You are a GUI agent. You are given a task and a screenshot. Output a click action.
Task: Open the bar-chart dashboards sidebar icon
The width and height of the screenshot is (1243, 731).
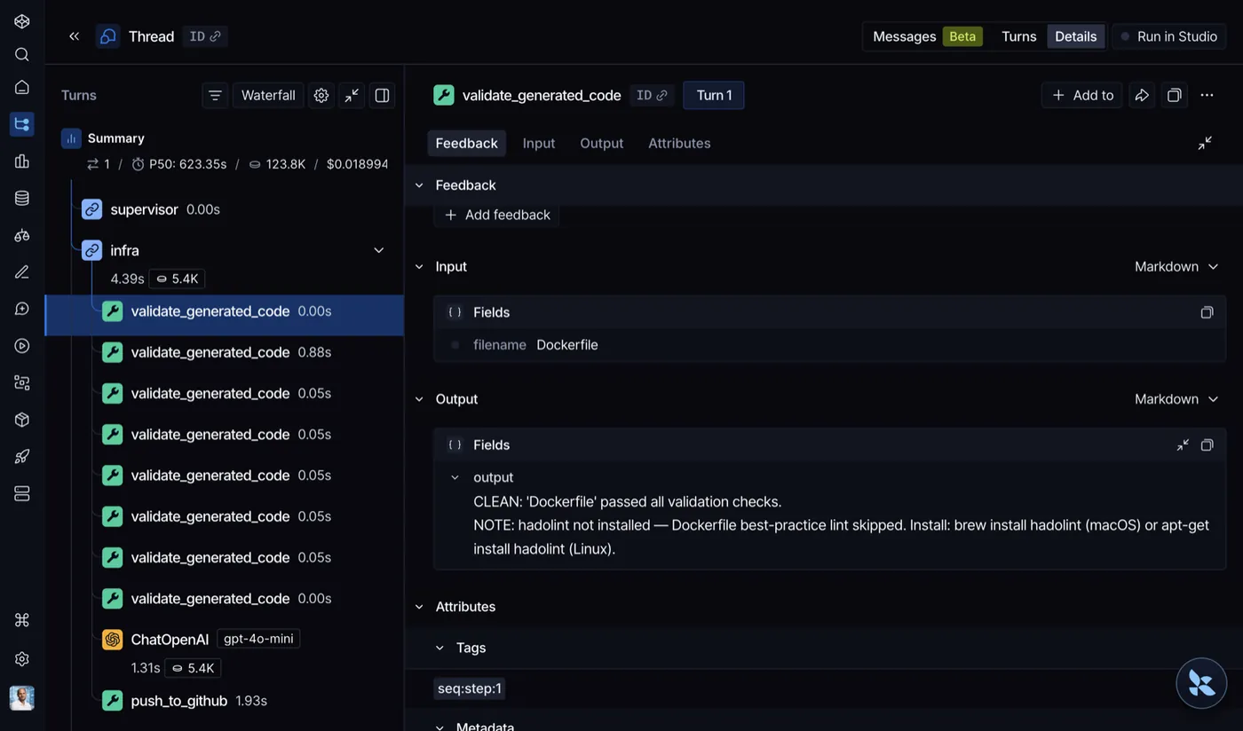pyautogui.click(x=22, y=161)
